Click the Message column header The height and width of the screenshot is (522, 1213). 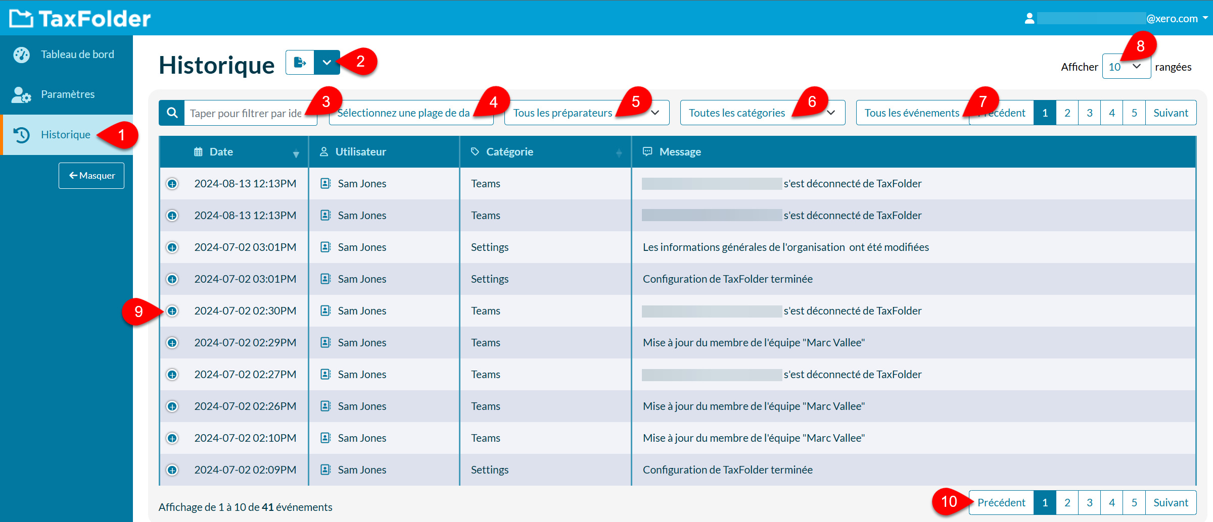914,152
